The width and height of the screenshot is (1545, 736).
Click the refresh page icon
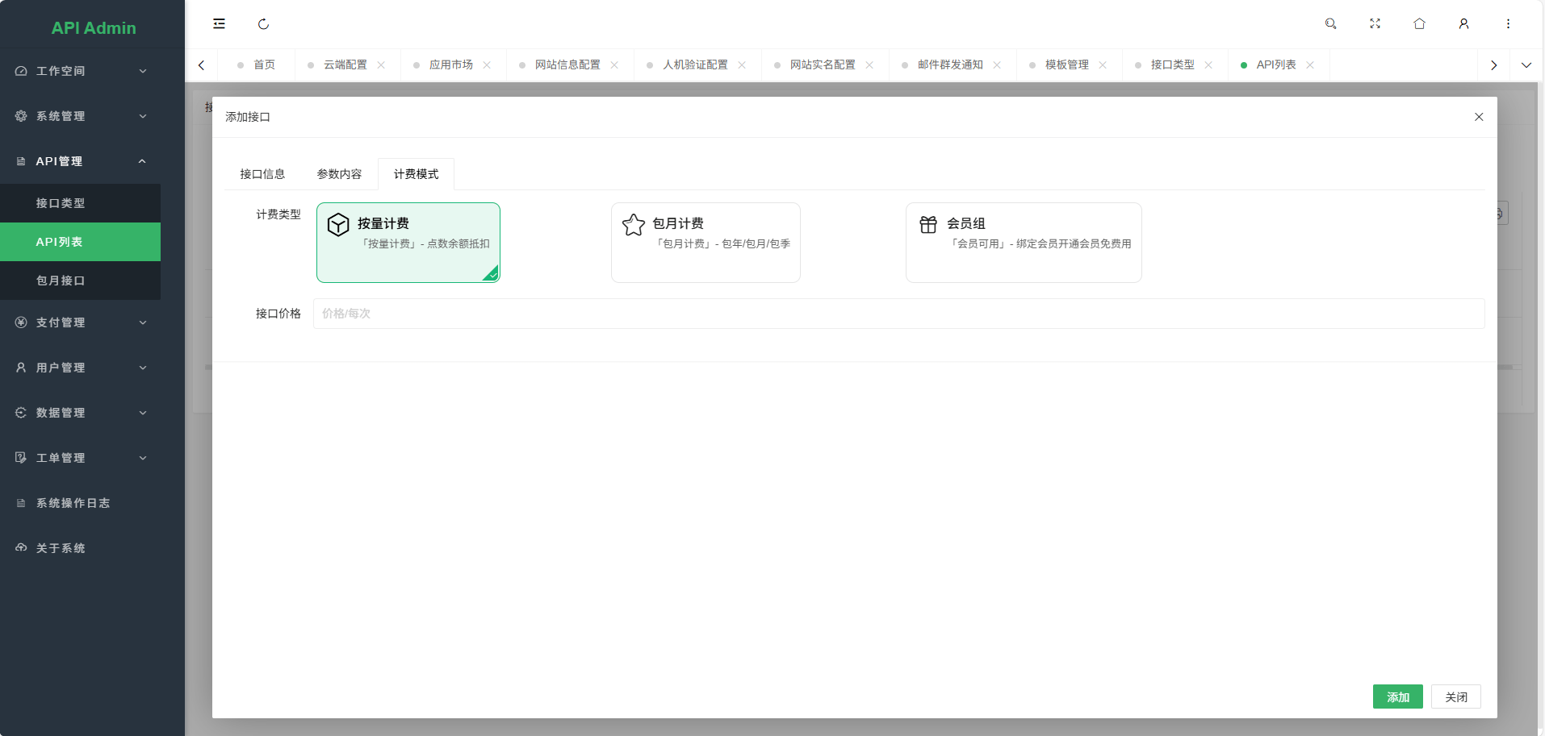(x=264, y=23)
